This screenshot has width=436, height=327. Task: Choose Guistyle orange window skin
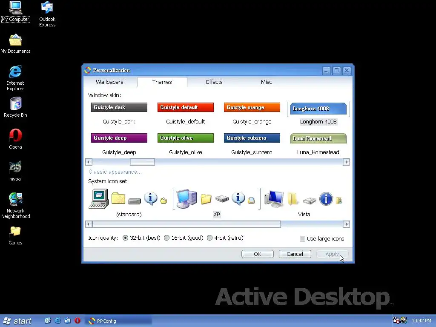tap(252, 114)
